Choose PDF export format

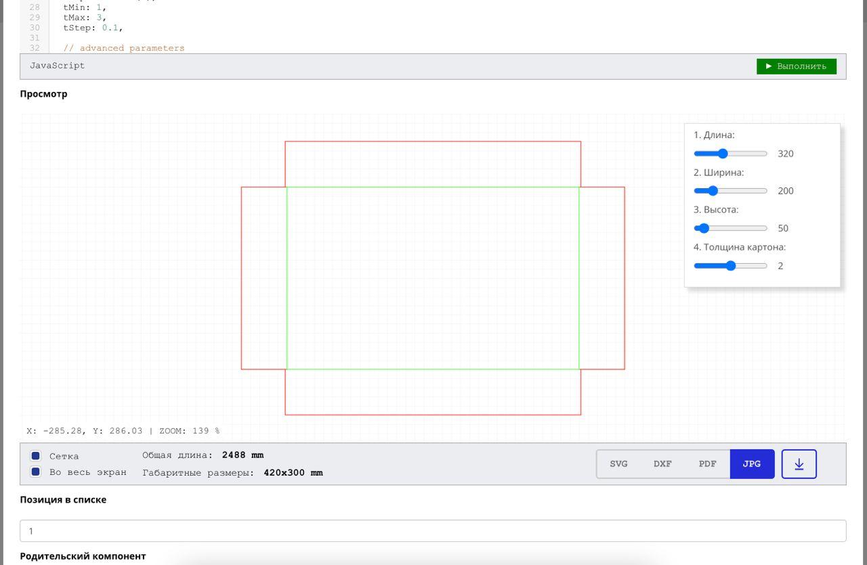[x=707, y=464]
